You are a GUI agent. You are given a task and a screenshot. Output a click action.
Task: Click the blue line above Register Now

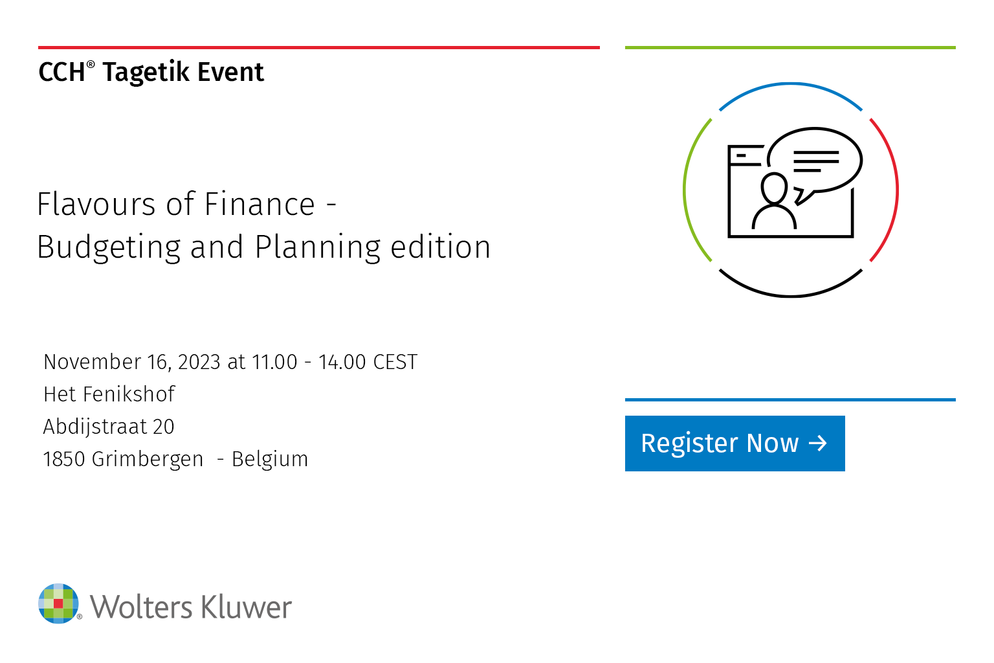(x=790, y=399)
